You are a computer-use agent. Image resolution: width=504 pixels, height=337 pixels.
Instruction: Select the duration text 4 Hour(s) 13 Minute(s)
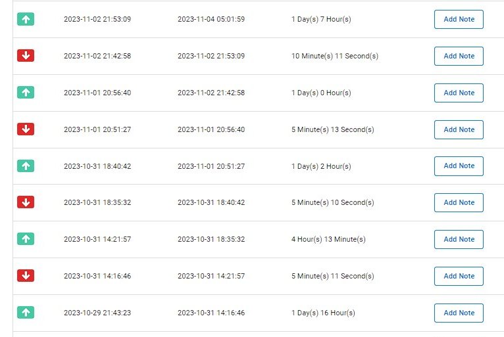328,239
